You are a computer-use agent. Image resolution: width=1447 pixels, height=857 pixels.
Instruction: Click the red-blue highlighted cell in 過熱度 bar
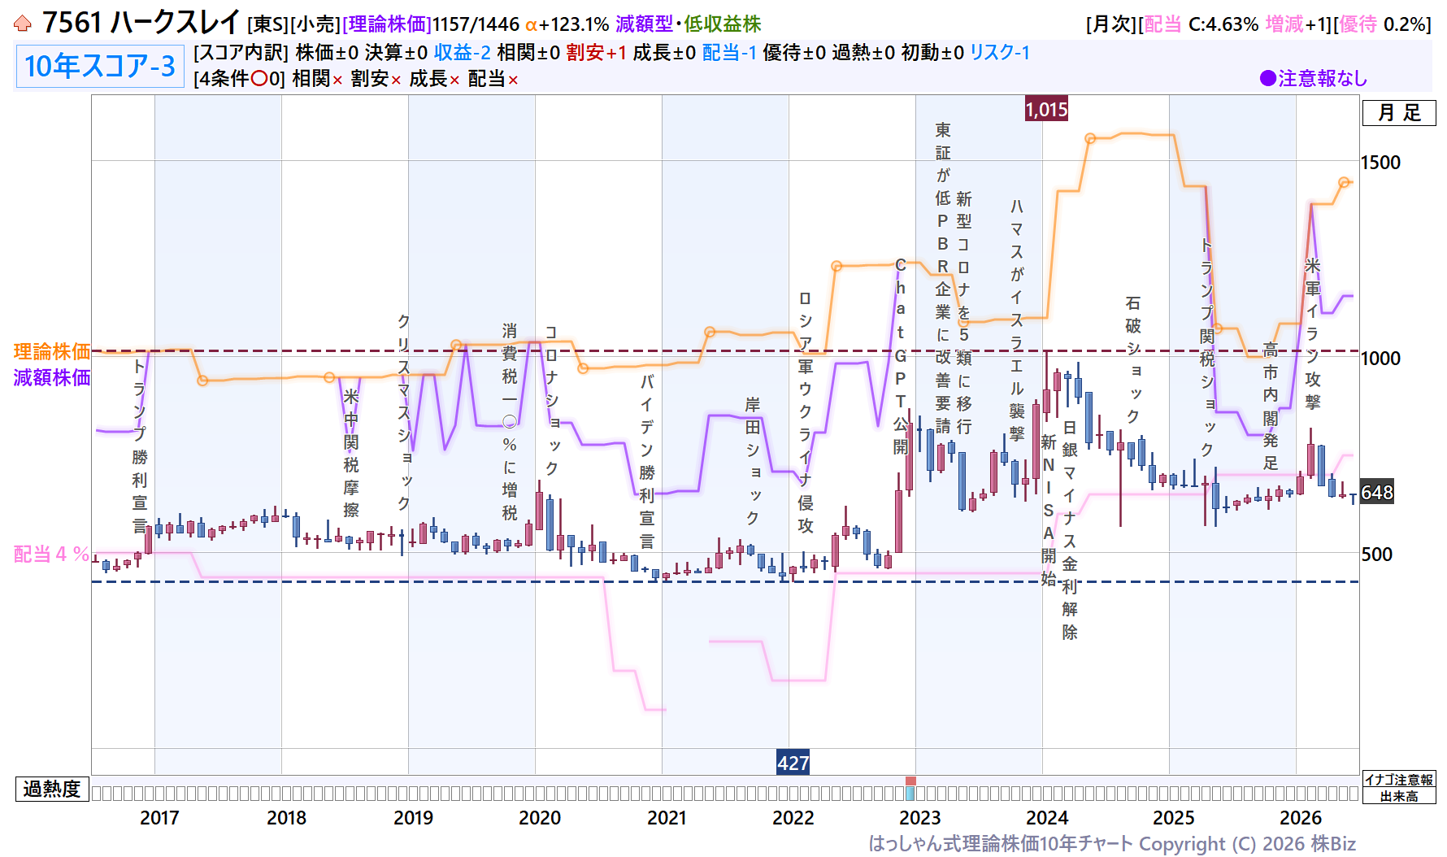click(910, 789)
